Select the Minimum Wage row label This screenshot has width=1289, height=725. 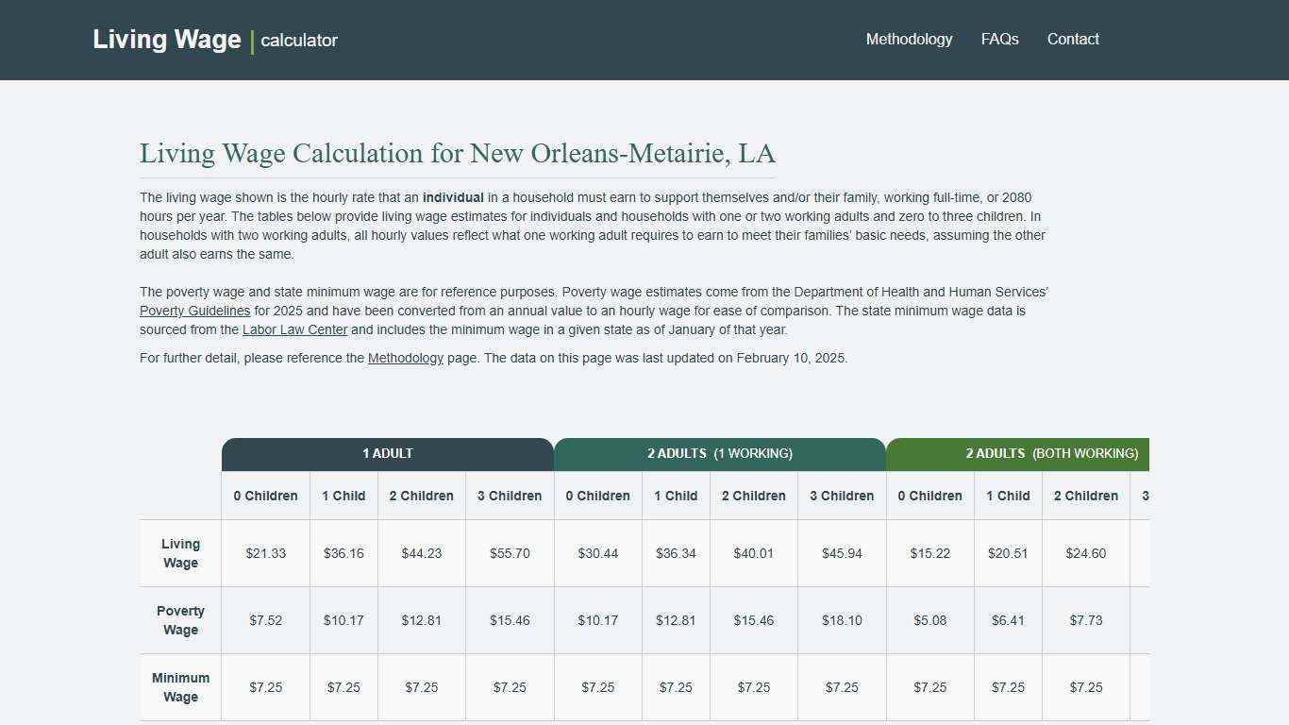click(180, 687)
